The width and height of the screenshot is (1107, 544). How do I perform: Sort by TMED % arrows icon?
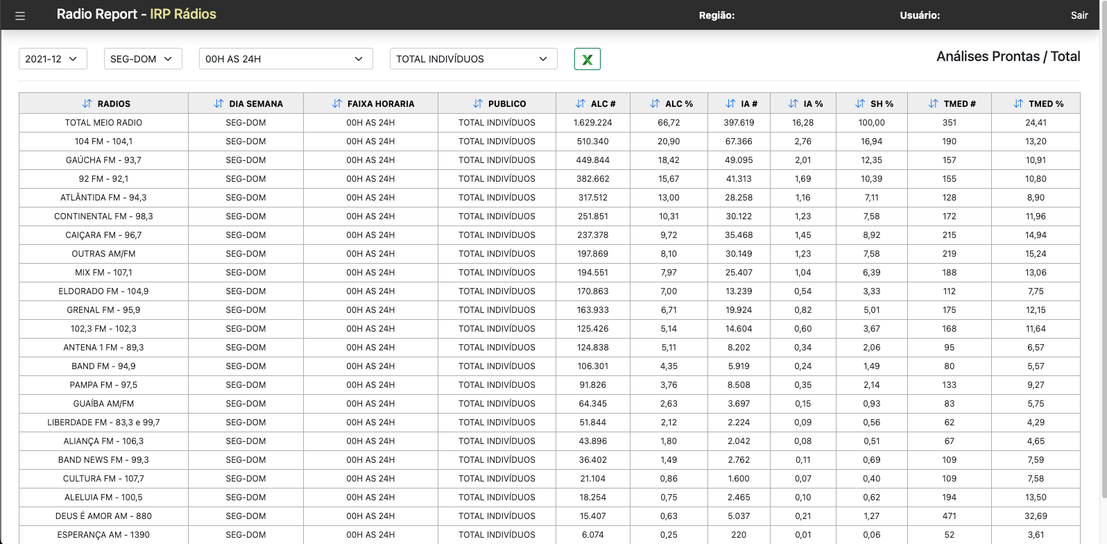[1018, 103]
